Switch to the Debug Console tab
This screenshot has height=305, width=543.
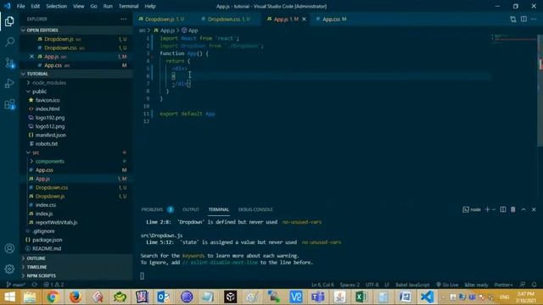click(x=255, y=209)
